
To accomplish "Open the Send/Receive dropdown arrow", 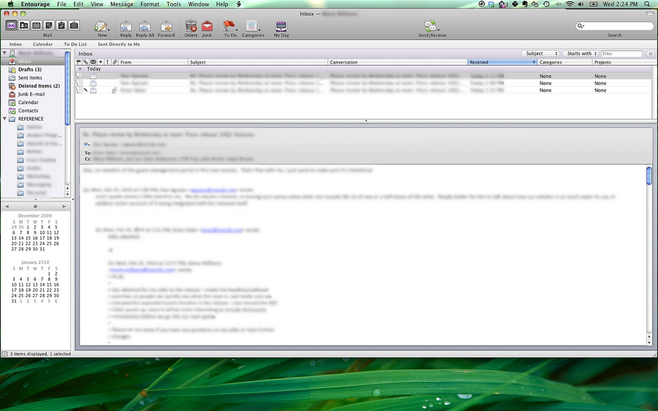I will (x=438, y=30).
